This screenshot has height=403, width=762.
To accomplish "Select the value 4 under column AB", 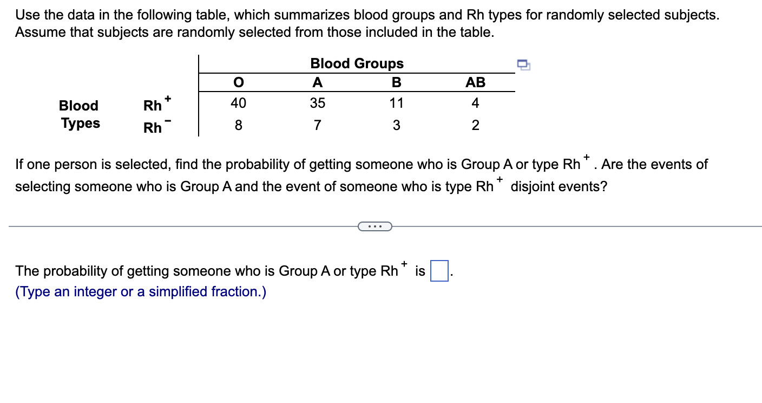I will pyautogui.click(x=475, y=103).
